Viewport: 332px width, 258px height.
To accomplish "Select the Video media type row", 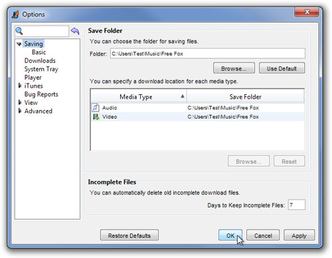I will (x=197, y=117).
